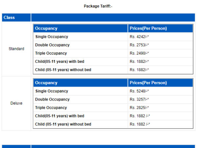Click Child without bed label under Standard
197x148 pixels.
click(x=63, y=70)
